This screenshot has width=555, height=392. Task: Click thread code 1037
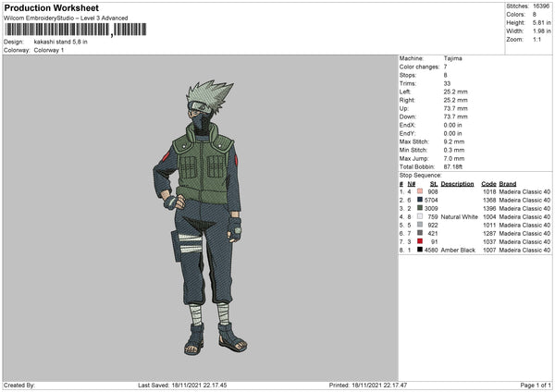pos(489,241)
